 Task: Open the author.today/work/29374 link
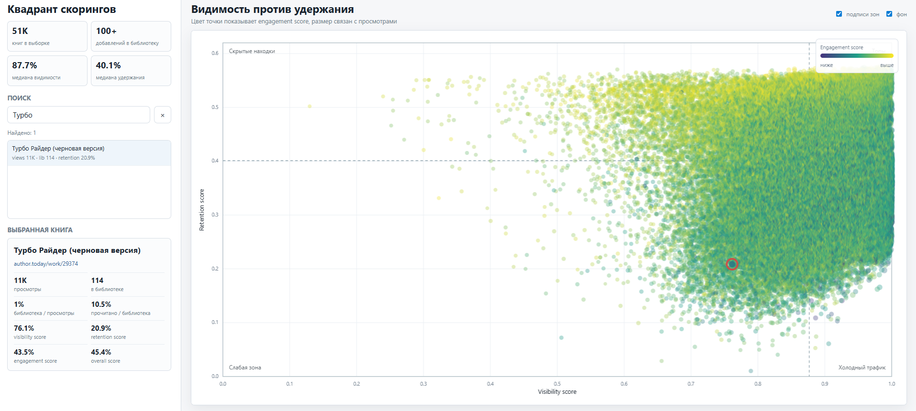pos(46,264)
